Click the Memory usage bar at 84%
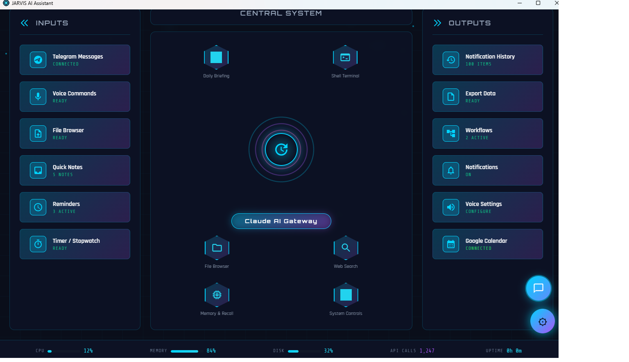 point(184,351)
